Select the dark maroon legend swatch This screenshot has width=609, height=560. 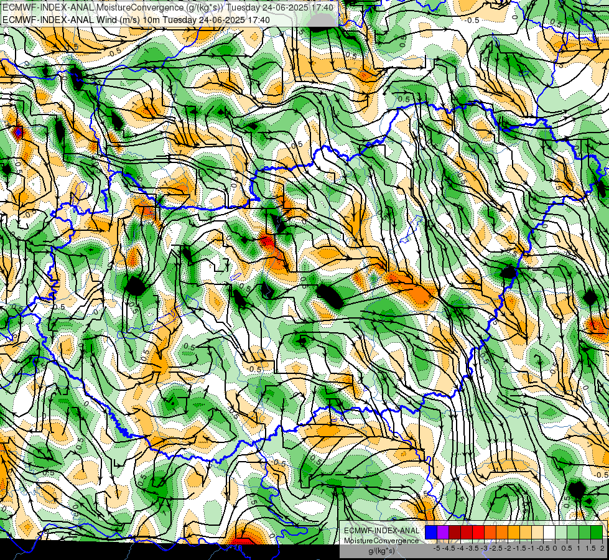pos(455,532)
